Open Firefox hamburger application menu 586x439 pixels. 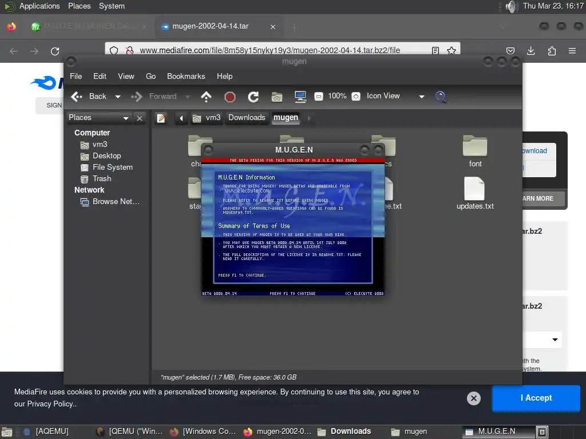tap(572, 51)
